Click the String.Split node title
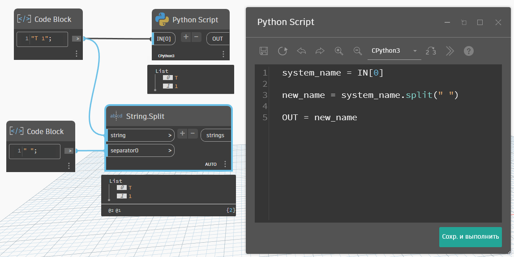 coord(145,116)
